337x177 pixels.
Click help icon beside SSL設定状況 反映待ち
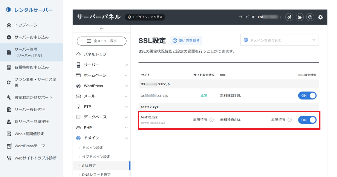tap(290, 120)
